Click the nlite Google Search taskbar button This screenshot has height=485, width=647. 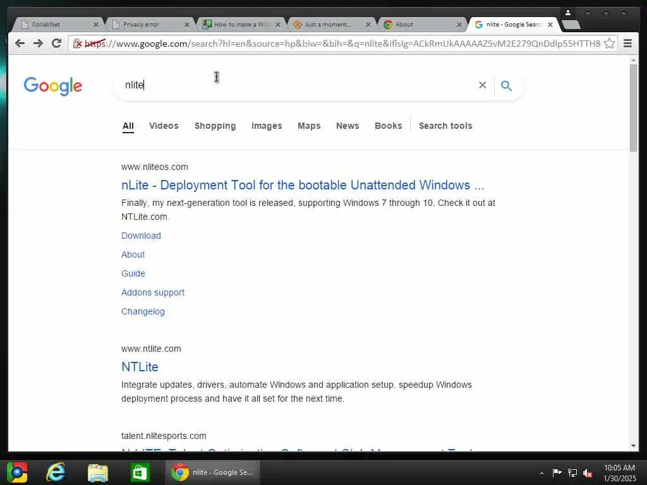(x=213, y=472)
